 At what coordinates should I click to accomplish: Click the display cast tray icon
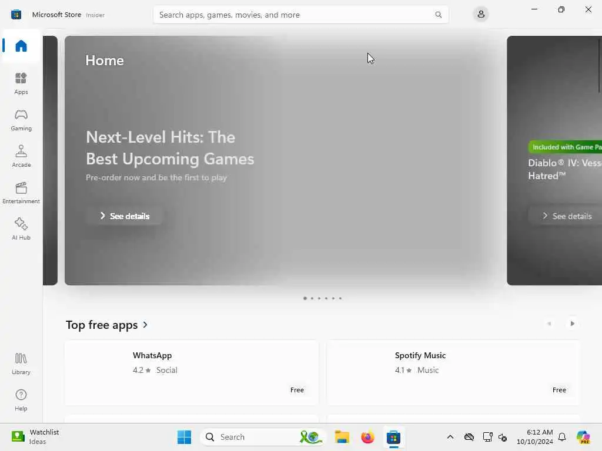[x=487, y=437]
